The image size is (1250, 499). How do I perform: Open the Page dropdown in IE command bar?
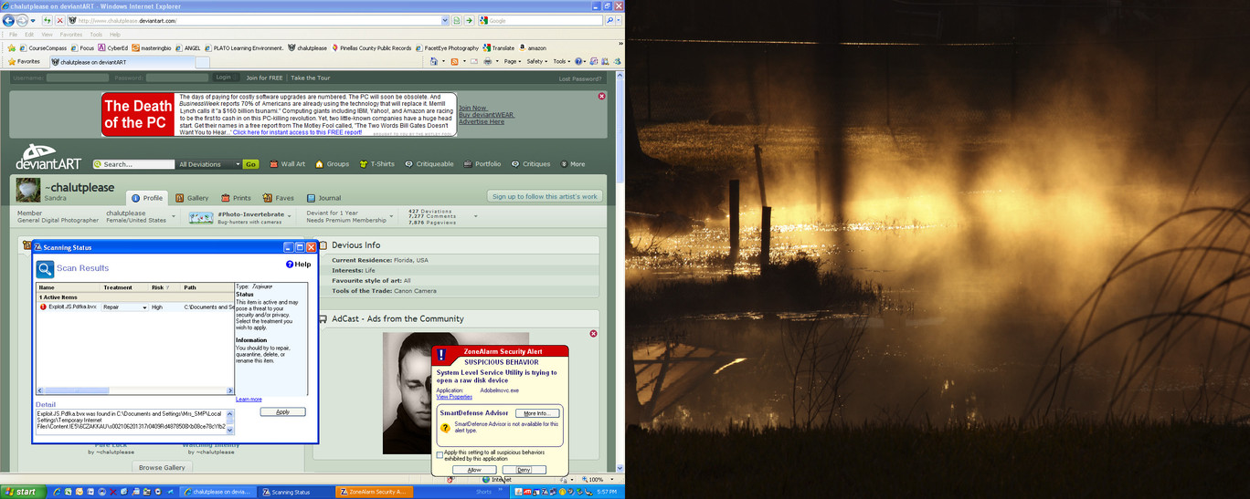point(513,61)
